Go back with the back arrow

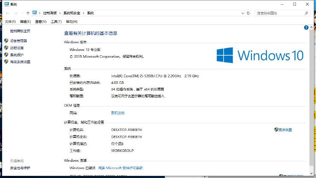click(8, 13)
